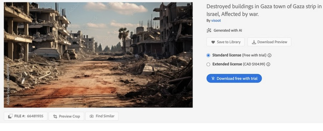The height and width of the screenshot is (131, 323).
Task: Open contributor visoot's profile link
Action: point(216,21)
